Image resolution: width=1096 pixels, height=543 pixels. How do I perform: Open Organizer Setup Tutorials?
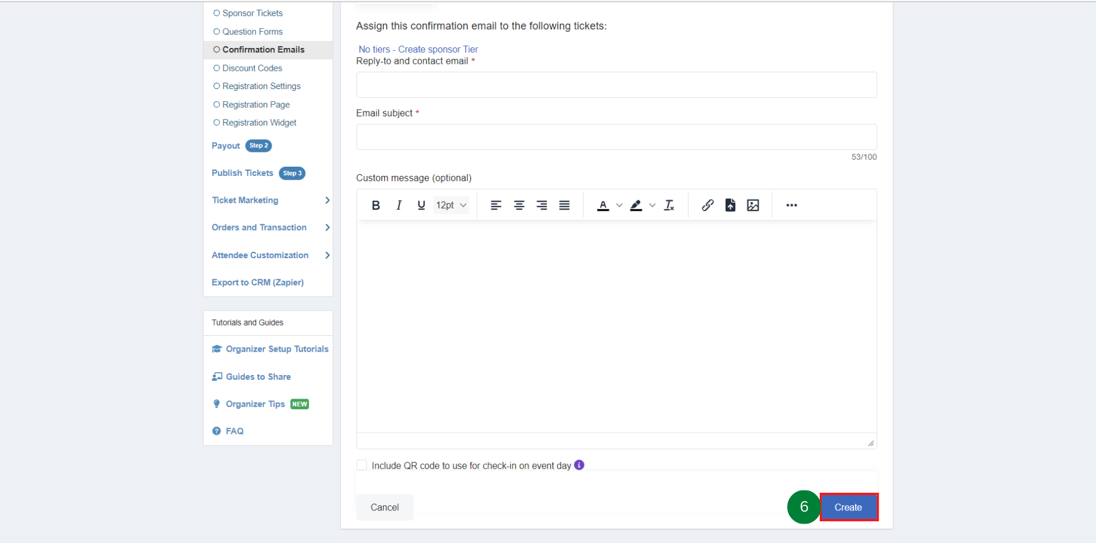tap(276, 349)
